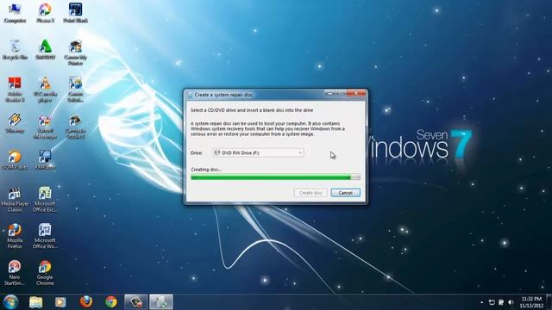The width and height of the screenshot is (552, 310).
Task: Open the Recycle Bin desktop icon
Action: point(15,50)
